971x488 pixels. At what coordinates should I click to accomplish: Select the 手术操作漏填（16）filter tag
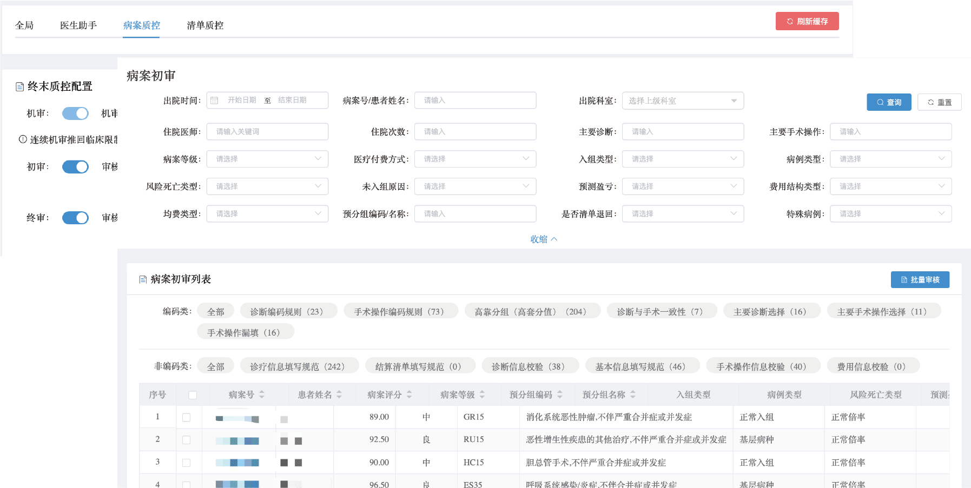coord(246,332)
